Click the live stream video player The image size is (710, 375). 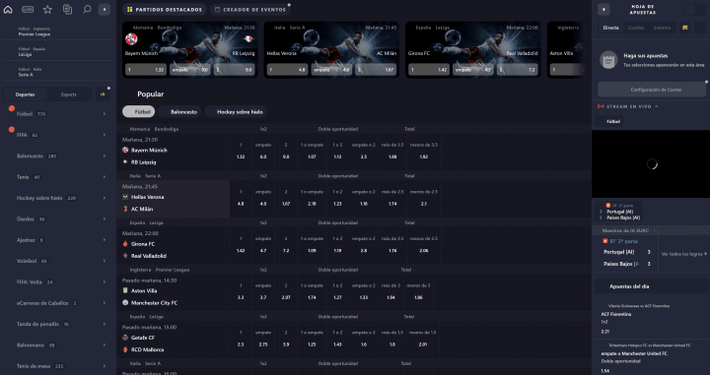pos(651,164)
